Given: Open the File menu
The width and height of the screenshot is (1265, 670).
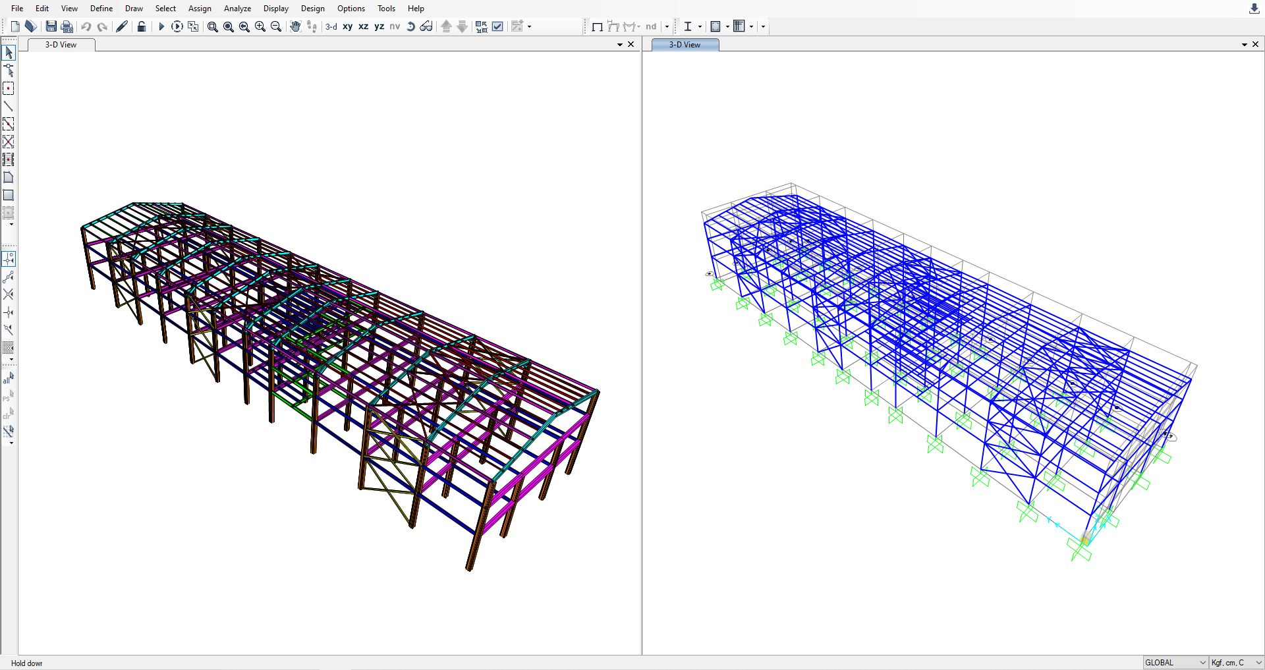Looking at the screenshot, I should coord(17,9).
